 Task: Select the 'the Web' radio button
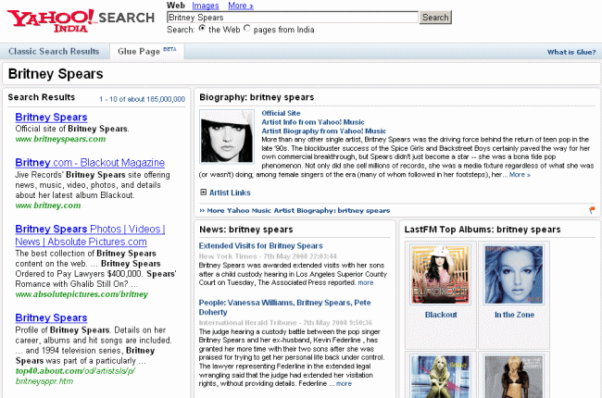202,29
